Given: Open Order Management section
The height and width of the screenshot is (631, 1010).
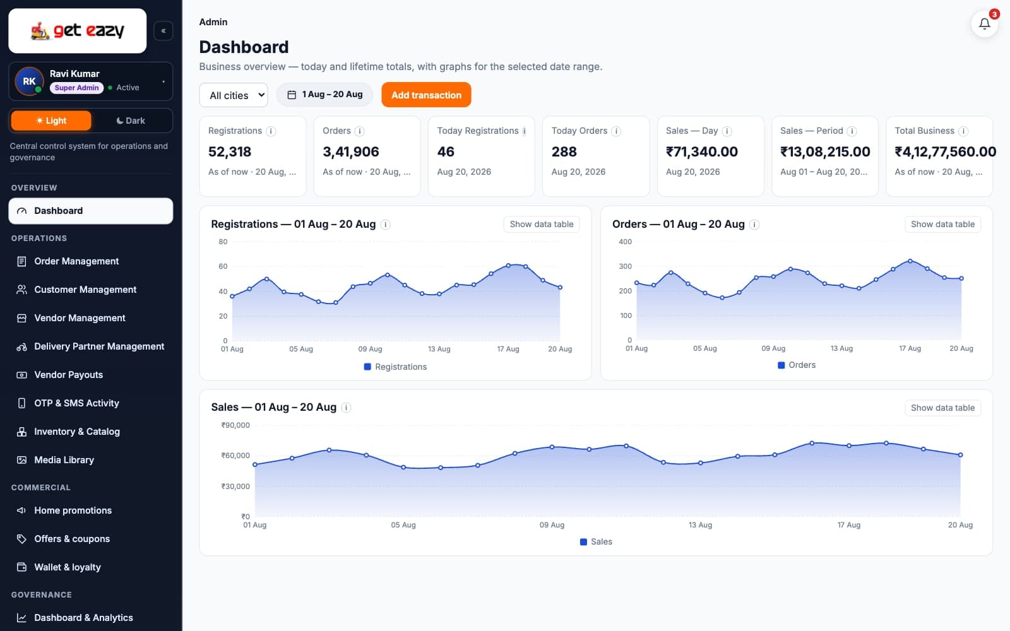Looking at the screenshot, I should (90, 261).
